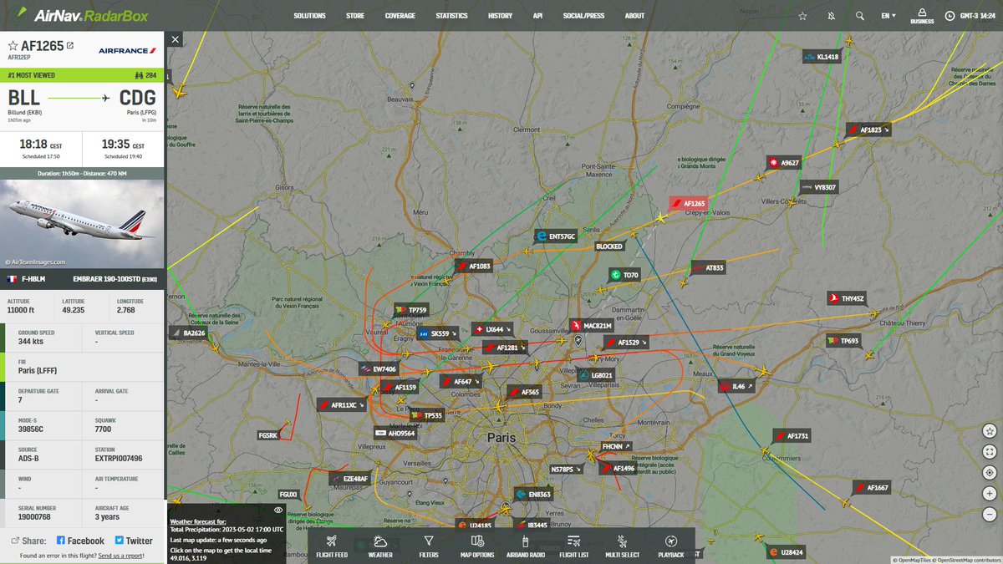Open the History menu

[500, 16]
